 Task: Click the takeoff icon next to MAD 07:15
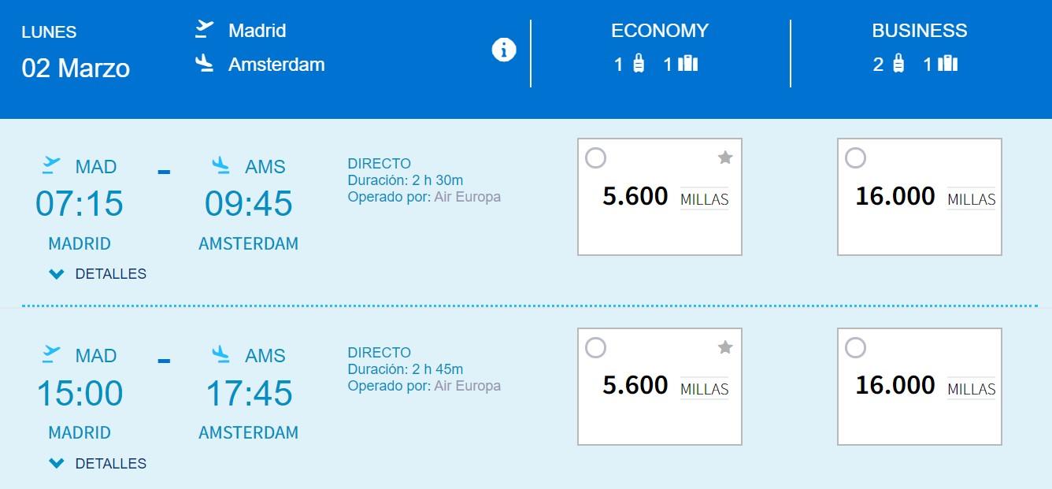[x=51, y=165]
